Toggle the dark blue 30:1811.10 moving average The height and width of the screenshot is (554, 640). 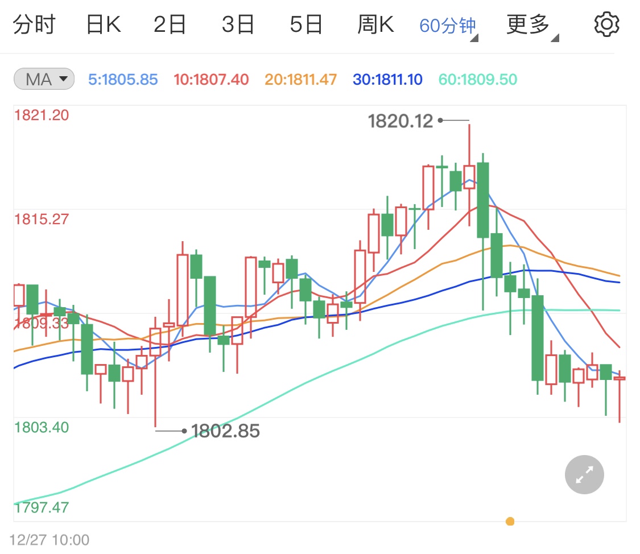[x=387, y=79]
